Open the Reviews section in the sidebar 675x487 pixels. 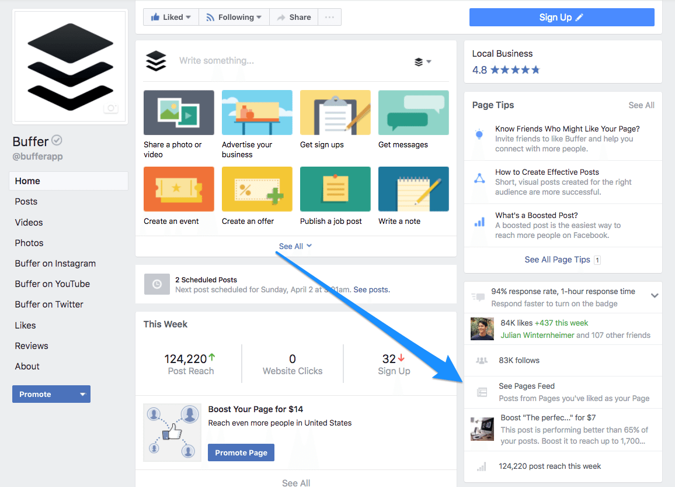pyautogui.click(x=31, y=346)
